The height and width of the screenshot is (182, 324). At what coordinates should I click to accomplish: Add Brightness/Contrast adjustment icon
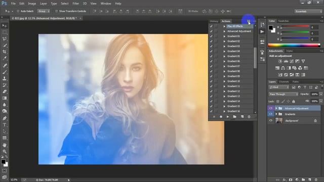280,61
